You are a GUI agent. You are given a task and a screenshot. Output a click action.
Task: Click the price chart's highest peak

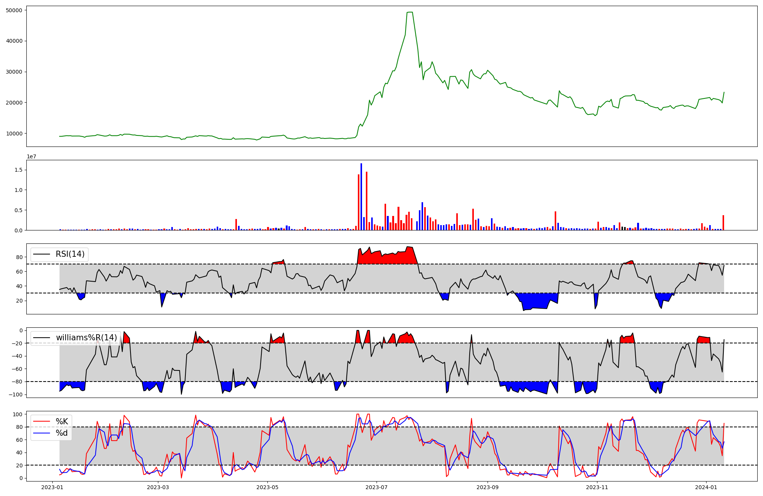(x=410, y=13)
